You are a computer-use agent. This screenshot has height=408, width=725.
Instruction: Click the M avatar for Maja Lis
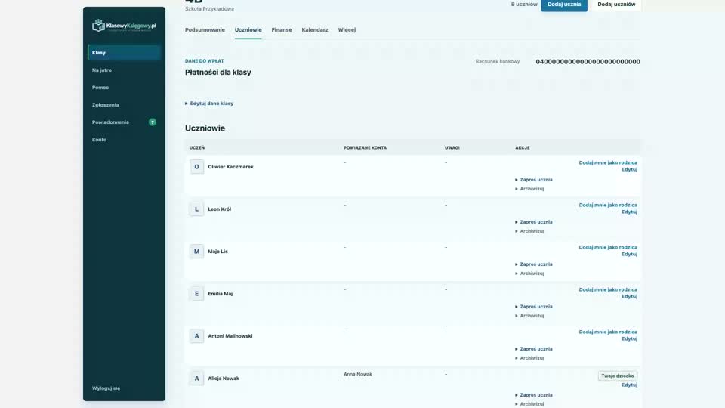[x=196, y=251]
